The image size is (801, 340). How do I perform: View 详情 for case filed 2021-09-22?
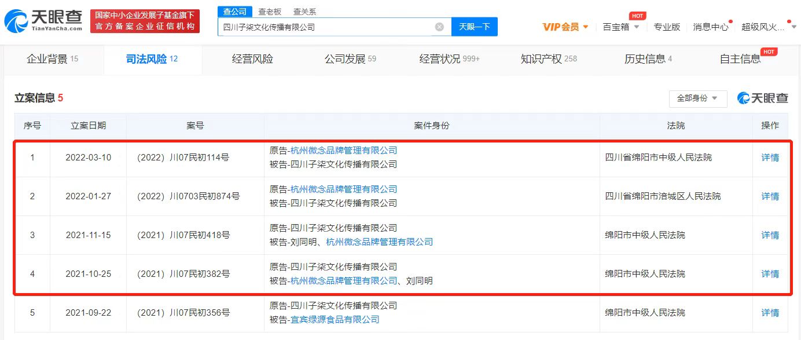(x=770, y=313)
